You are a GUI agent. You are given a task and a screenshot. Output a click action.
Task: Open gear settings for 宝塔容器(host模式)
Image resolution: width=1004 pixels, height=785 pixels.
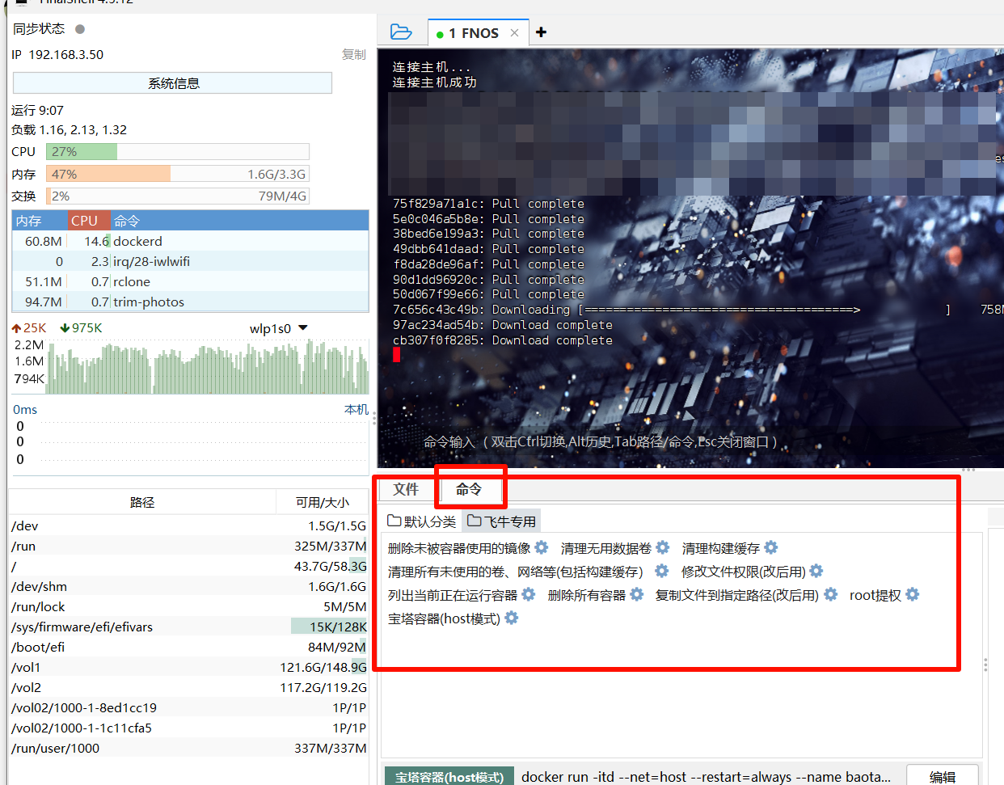click(512, 618)
